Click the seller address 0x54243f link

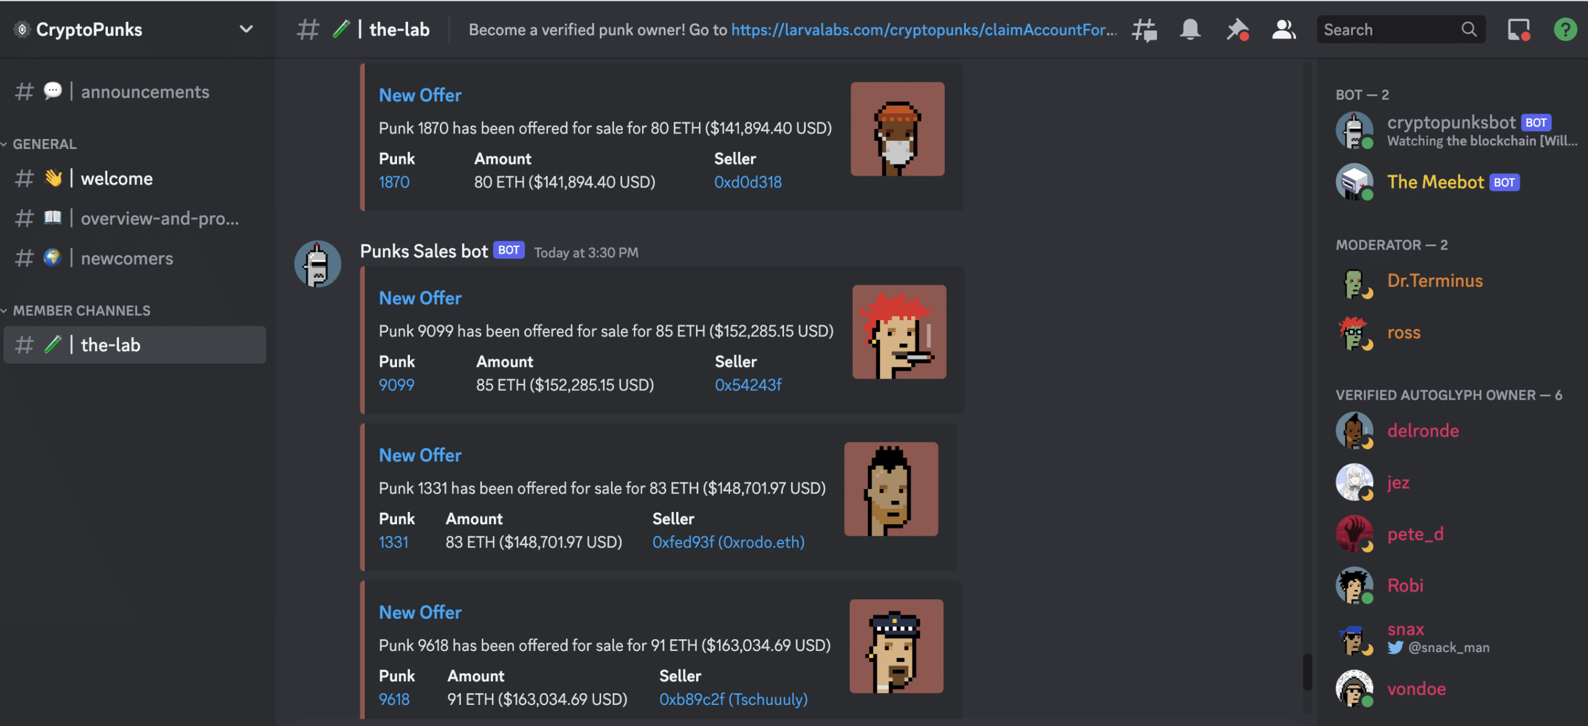click(x=747, y=385)
